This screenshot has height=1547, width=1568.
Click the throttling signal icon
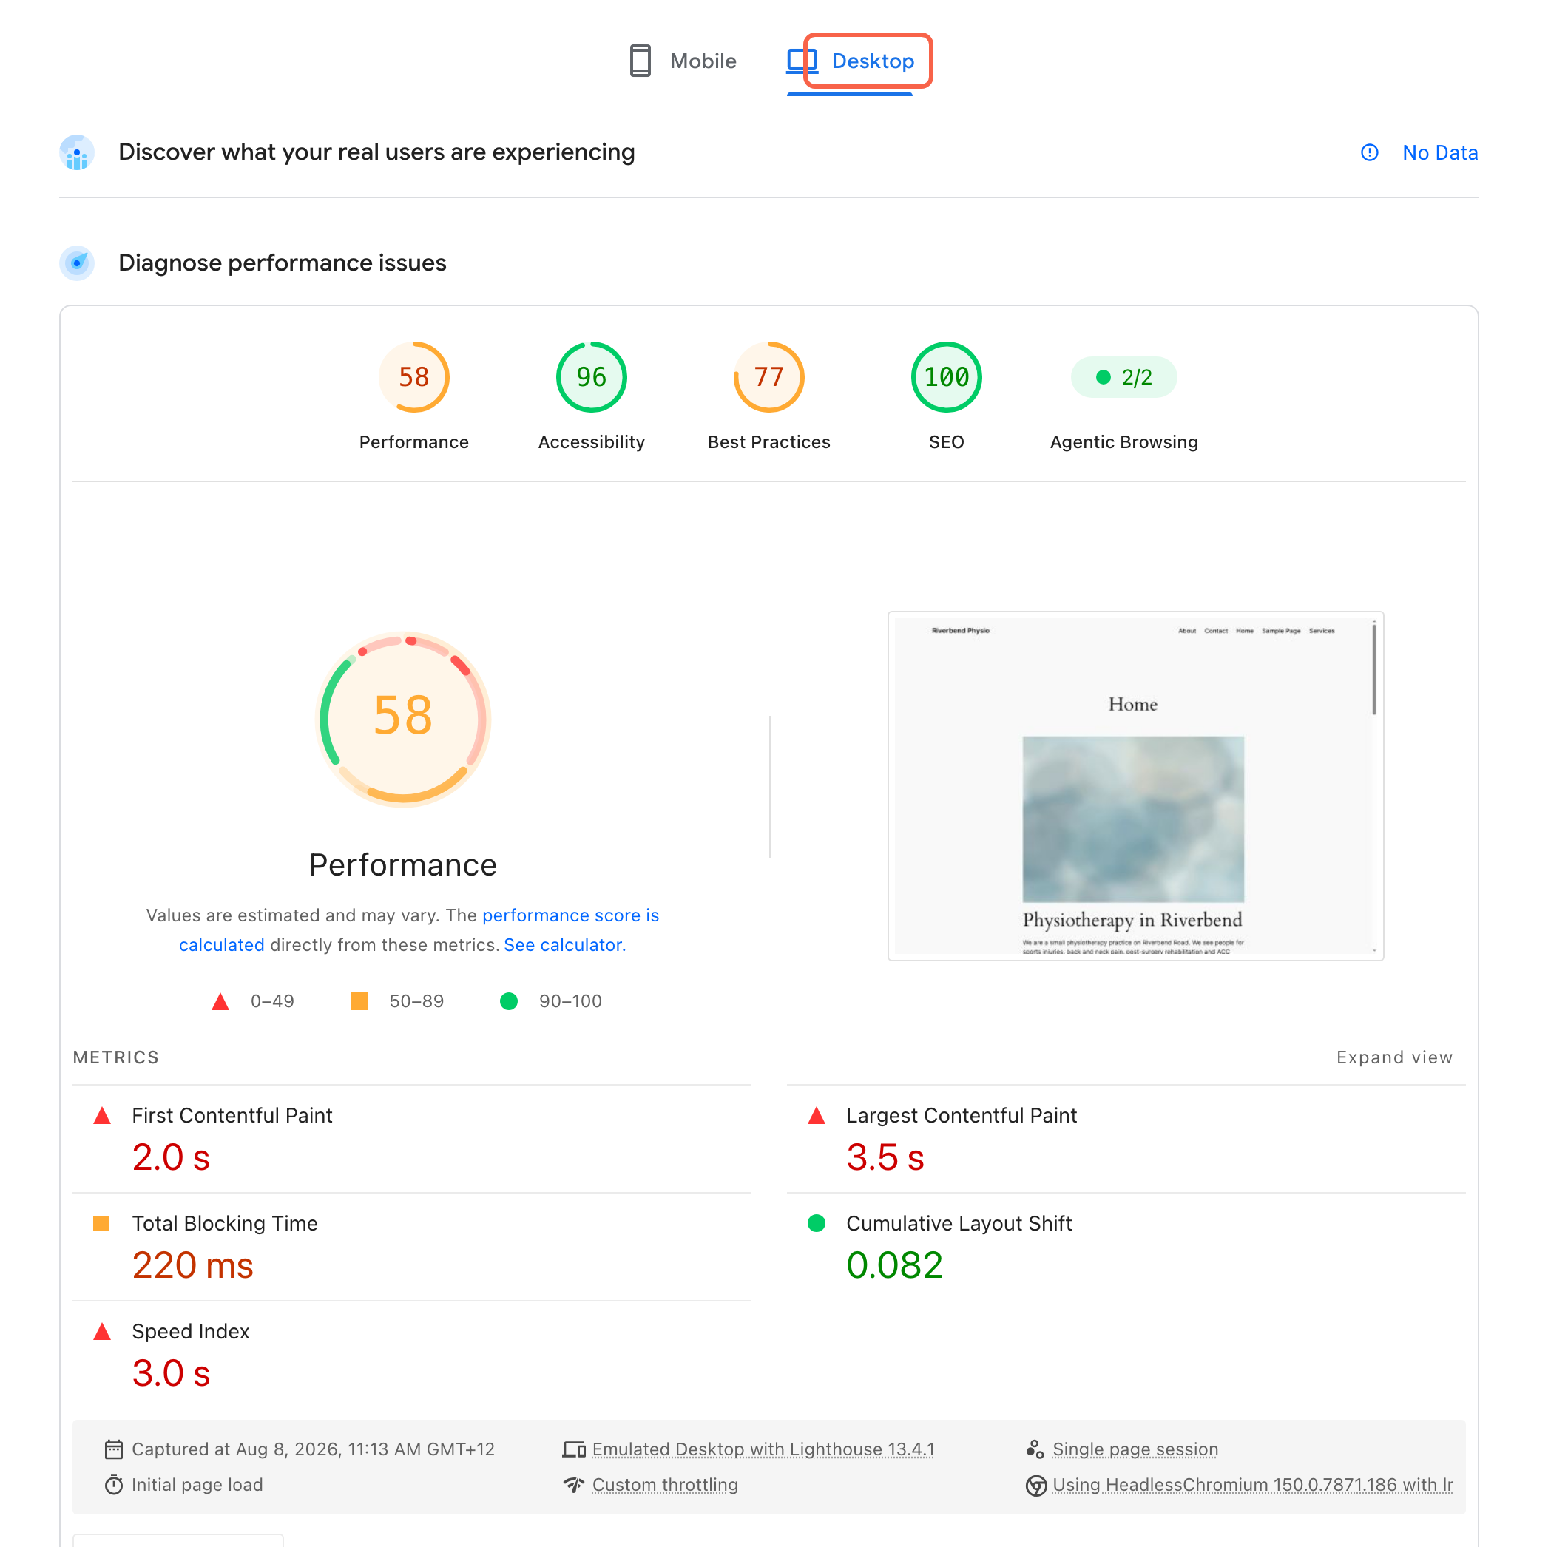[x=574, y=1484]
